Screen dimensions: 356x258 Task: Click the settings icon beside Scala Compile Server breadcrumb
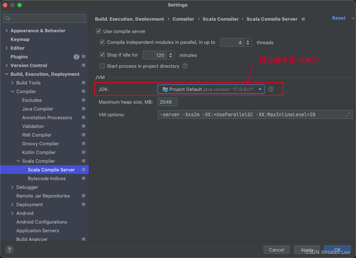pos(303,19)
